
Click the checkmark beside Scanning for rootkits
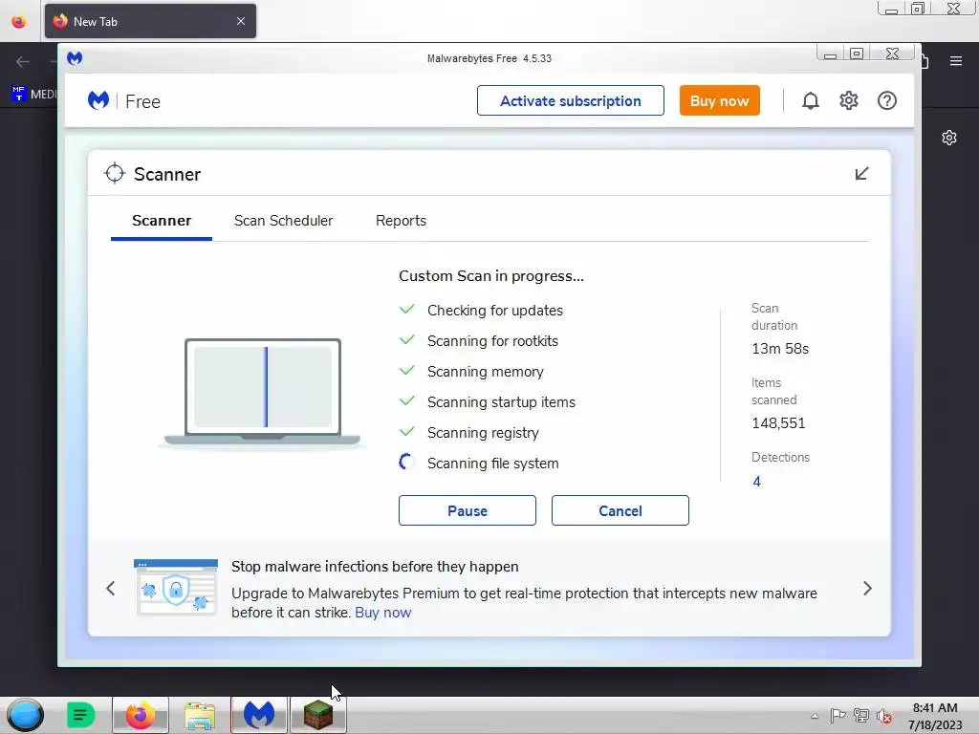[x=407, y=340]
